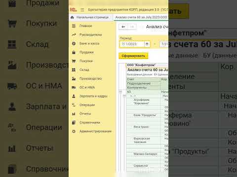Open the Продажи section icon
This screenshot has width=237, height=177.
coord(74,52)
